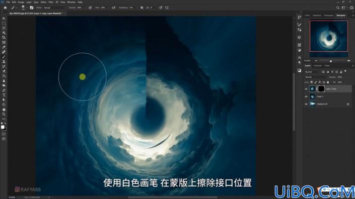Open smoothing options gear icon
355x199 pixels.
141,8
